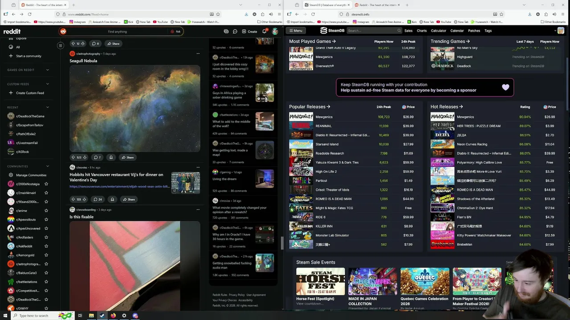The height and width of the screenshot is (320, 570).
Task: Open the Hot Releases link
Action: 447,107
